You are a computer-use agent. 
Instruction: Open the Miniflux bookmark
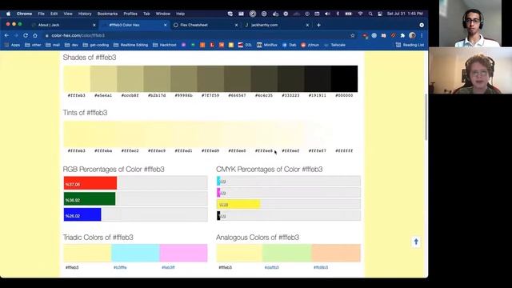(x=266, y=45)
